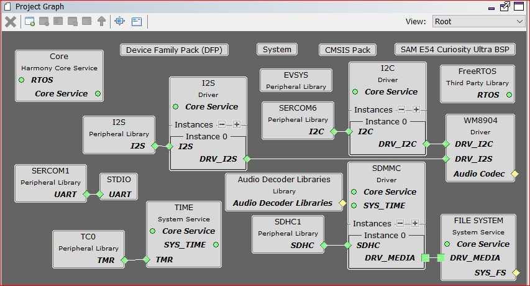Click the I2S diamond on I2S Driver Instance 0

170,146
